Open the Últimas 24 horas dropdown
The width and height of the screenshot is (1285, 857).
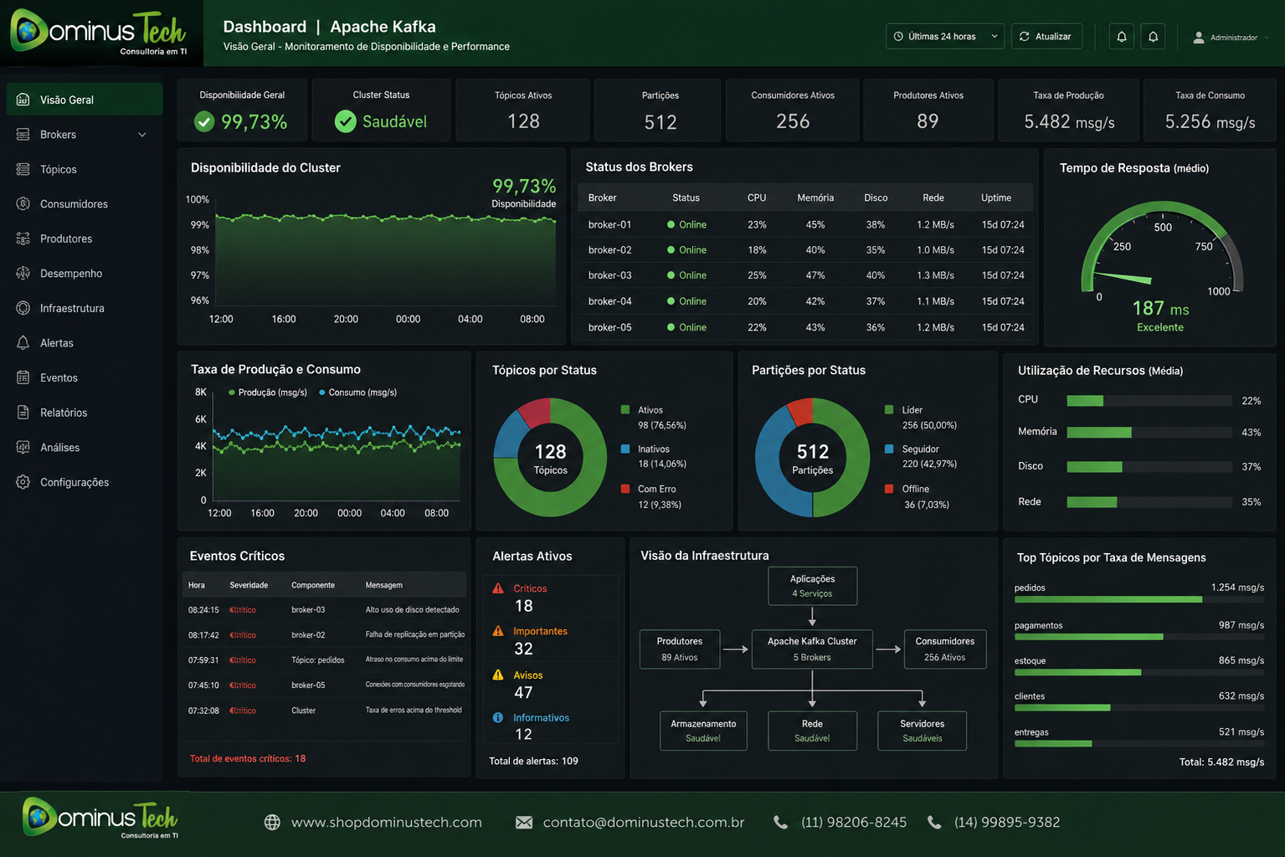pyautogui.click(x=945, y=37)
